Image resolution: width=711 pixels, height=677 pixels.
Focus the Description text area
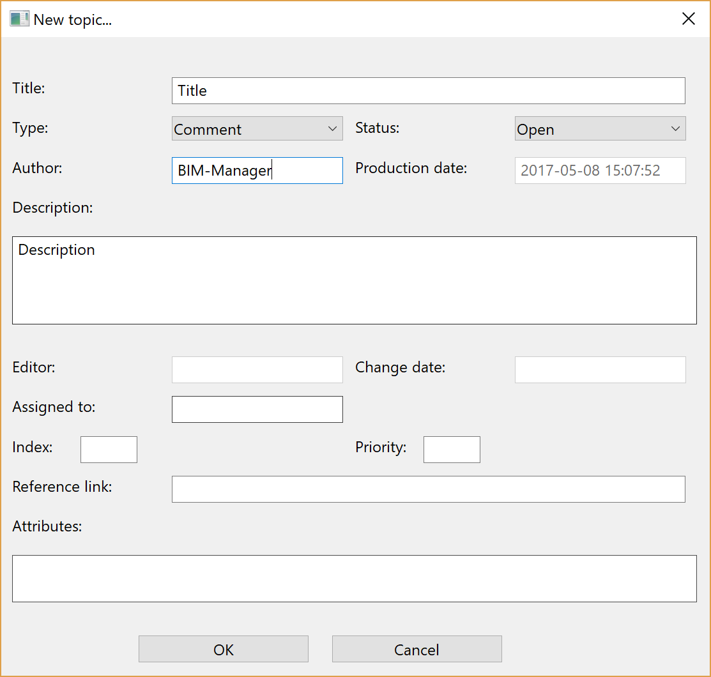pos(354,280)
